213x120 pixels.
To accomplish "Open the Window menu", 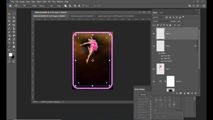I will tap(60, 2).
